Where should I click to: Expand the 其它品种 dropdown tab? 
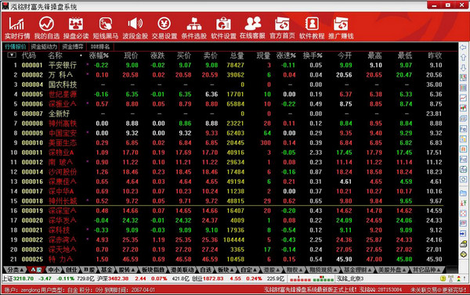click(x=427, y=269)
